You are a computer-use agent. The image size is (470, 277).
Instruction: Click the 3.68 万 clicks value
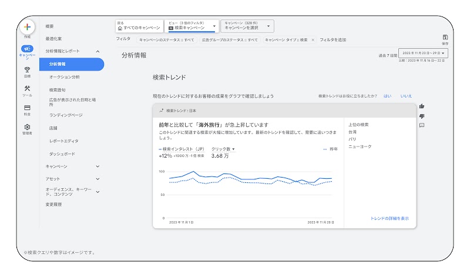220,156
